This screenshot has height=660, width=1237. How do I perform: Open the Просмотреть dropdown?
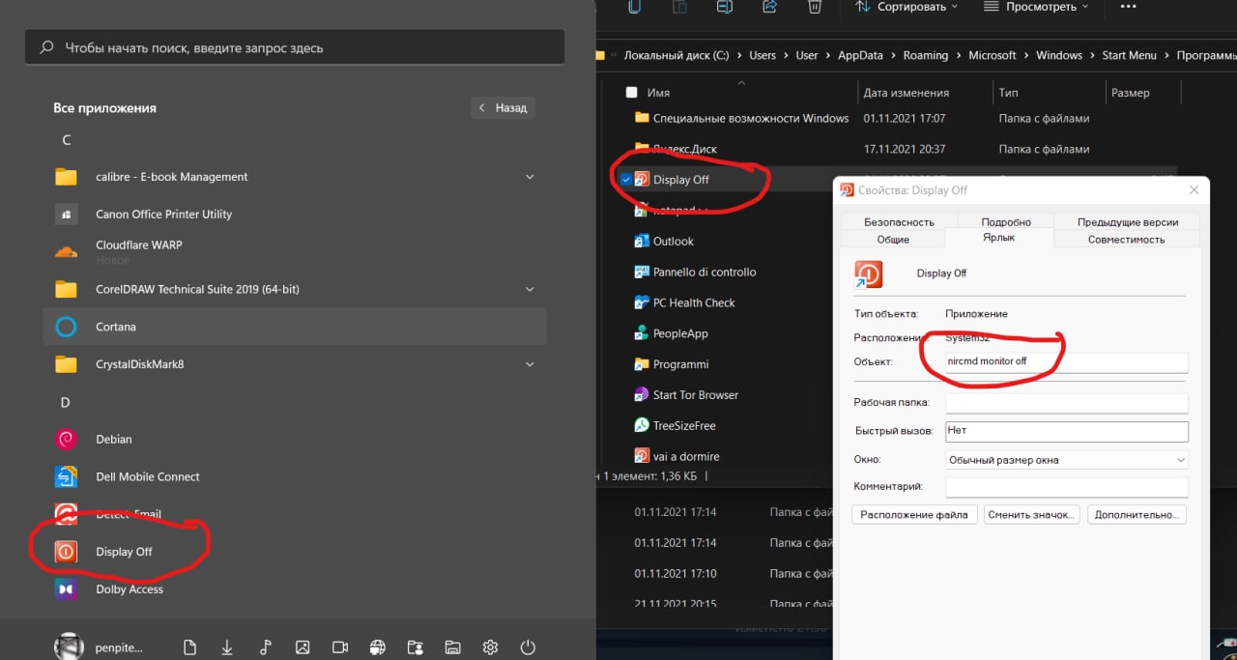(1035, 7)
